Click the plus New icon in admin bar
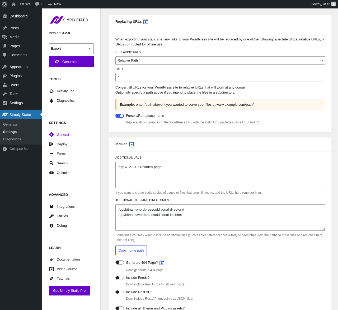Viewport: 338px width, 310px height. [50, 4]
